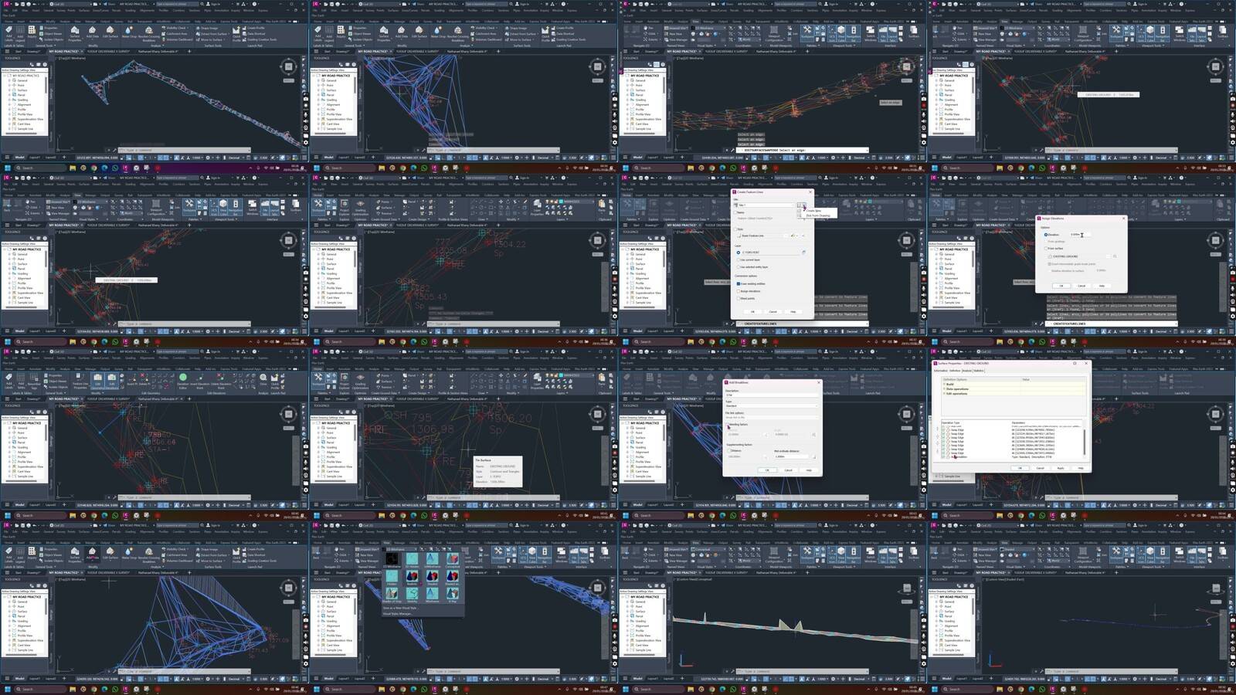The width and height of the screenshot is (1236, 695).
Task: Pick the Shades of Gray visual style
Action: point(392,595)
